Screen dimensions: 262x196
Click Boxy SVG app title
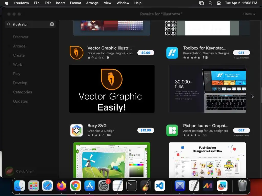coord(97,126)
